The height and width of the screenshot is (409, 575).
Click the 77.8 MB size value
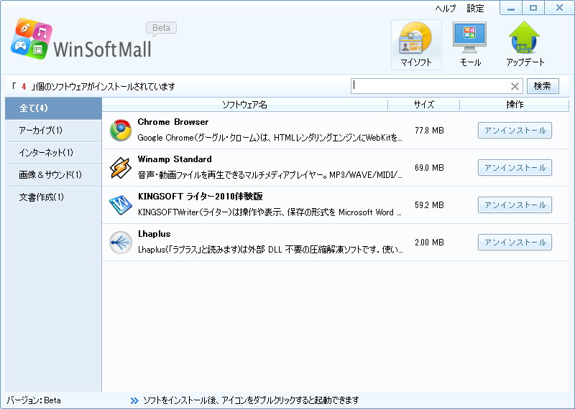(429, 131)
